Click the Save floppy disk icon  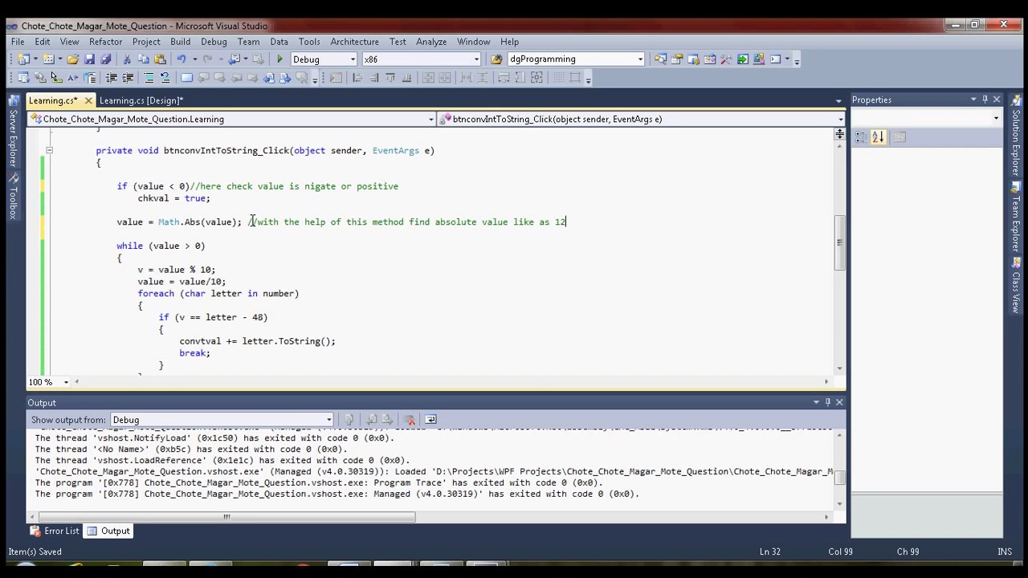(x=89, y=59)
